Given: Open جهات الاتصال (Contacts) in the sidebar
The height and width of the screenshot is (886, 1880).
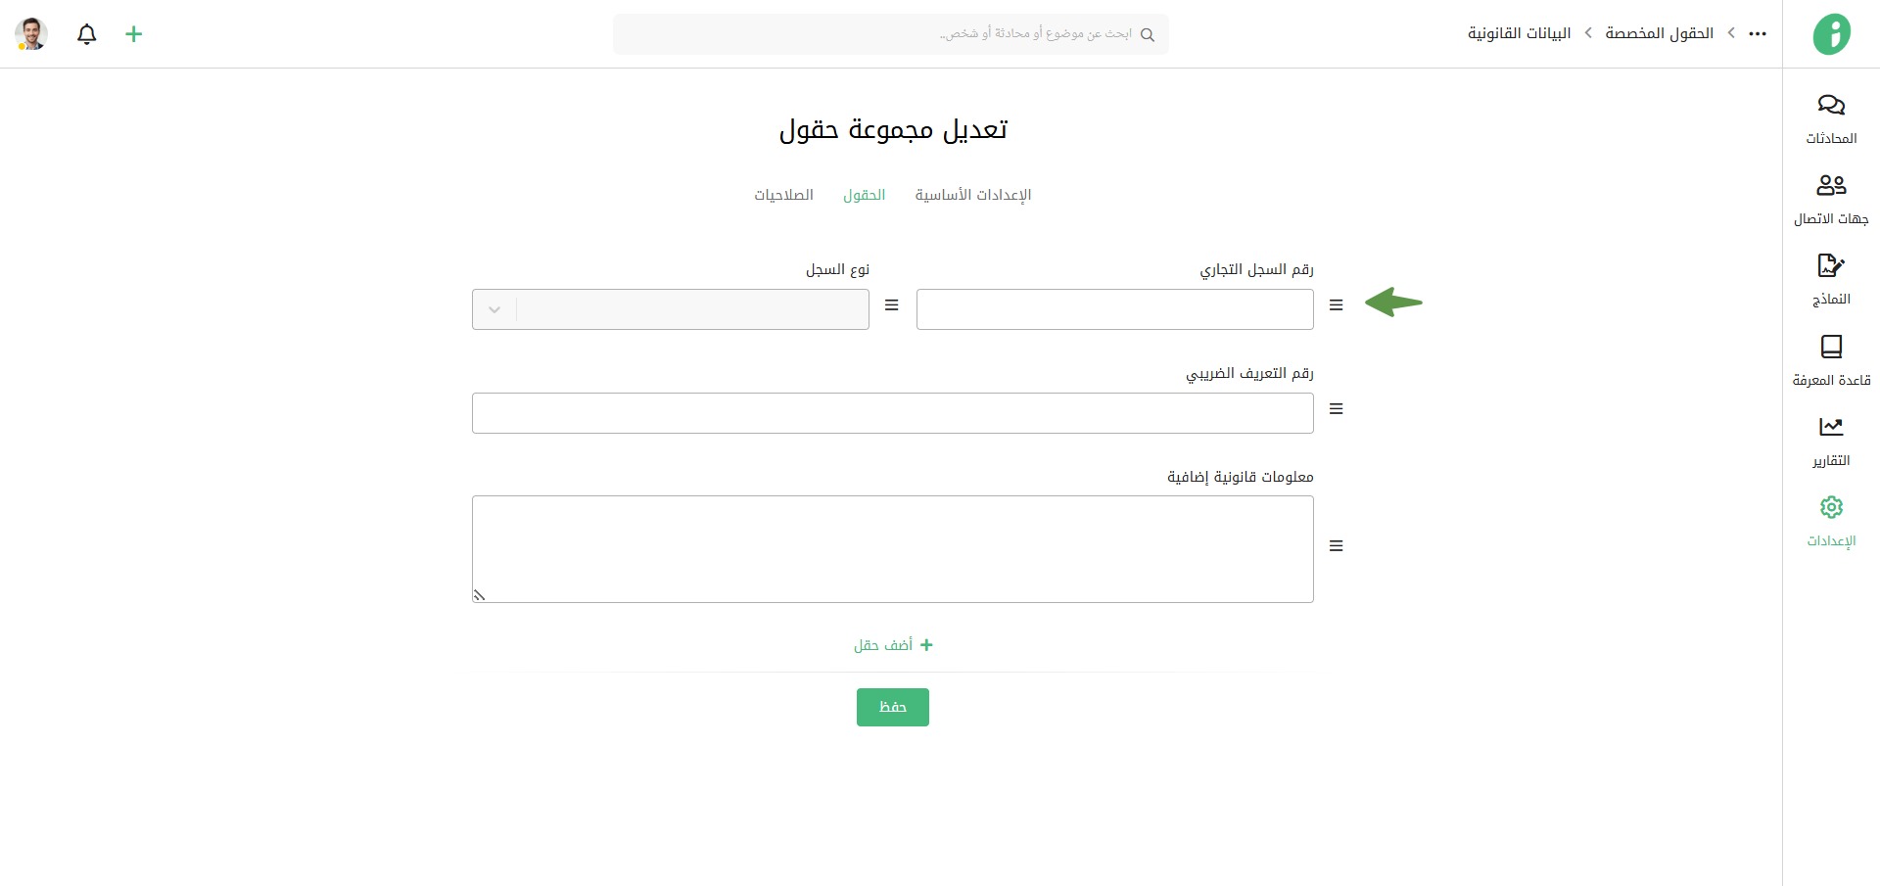Looking at the screenshot, I should [1831, 186].
